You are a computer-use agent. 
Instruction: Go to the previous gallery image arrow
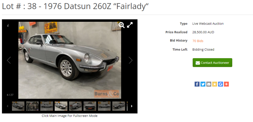click(9, 60)
